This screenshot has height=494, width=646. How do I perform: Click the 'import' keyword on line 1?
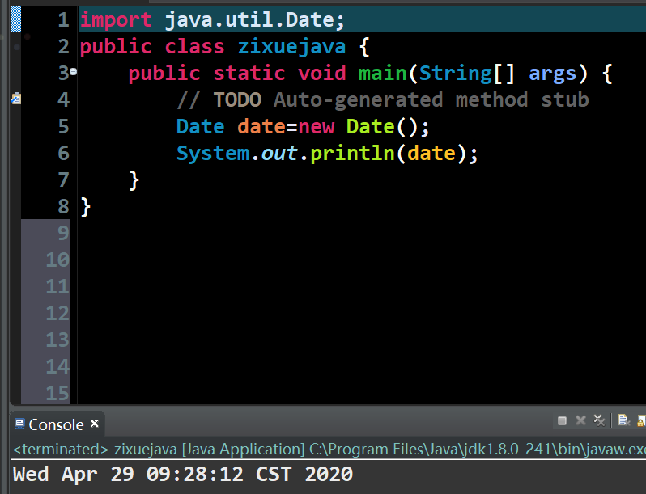click(x=116, y=20)
